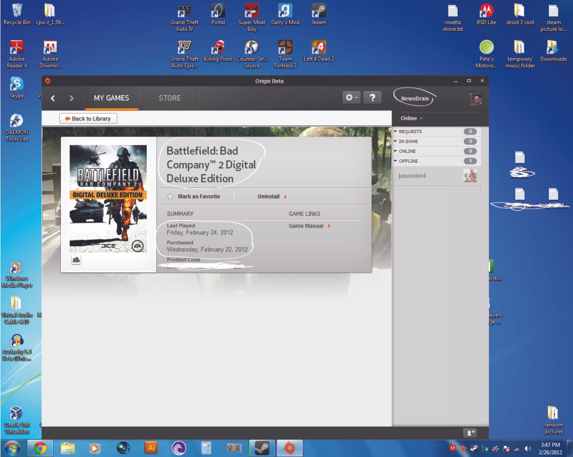Click the Origin logo in the title bar
The image size is (573, 457).
[48, 81]
